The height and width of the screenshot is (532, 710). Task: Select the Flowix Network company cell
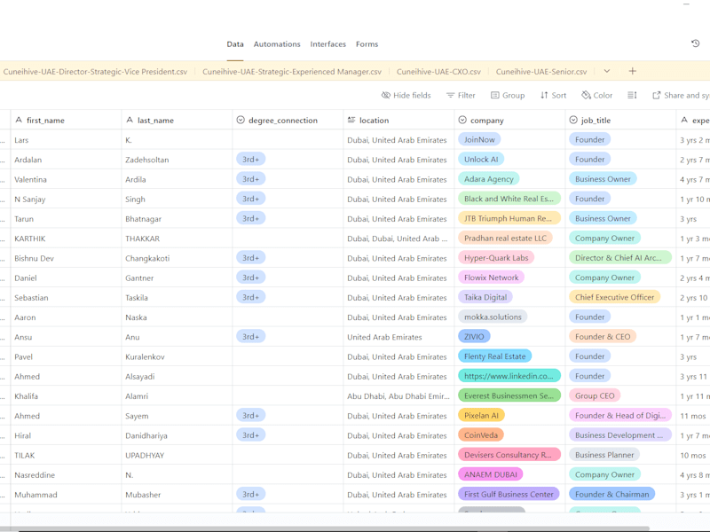coord(509,278)
